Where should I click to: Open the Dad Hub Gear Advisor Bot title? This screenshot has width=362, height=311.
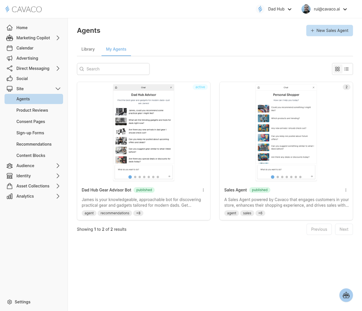[x=106, y=190]
